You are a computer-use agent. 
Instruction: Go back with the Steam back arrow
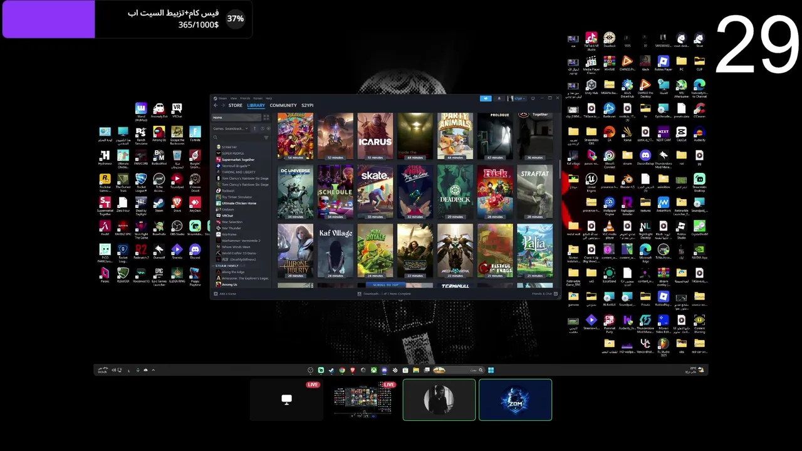(x=216, y=105)
